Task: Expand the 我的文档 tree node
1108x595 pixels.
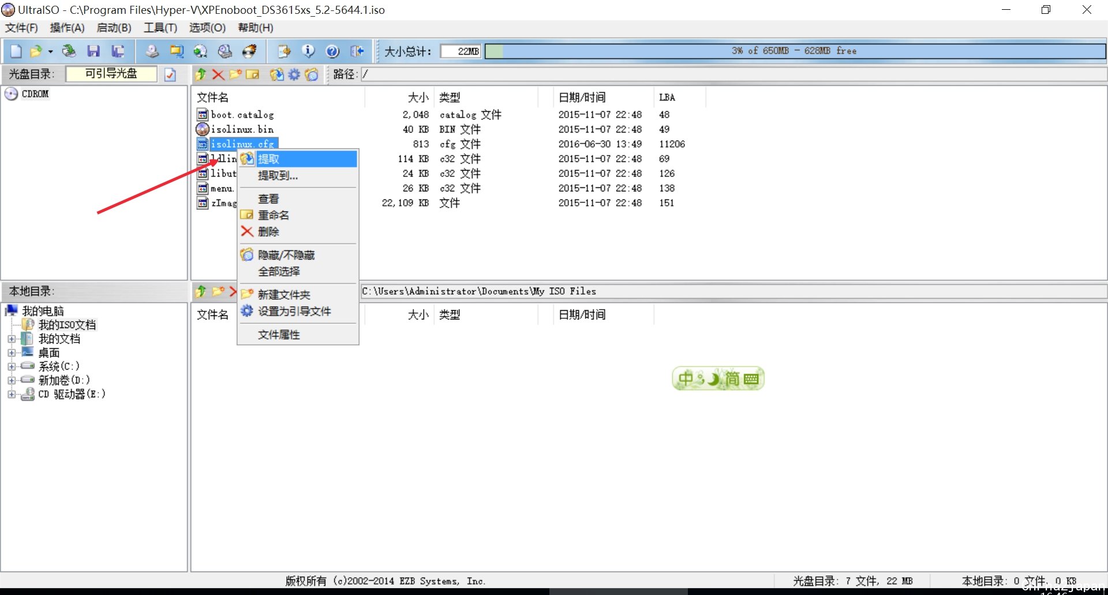Action: (x=11, y=339)
